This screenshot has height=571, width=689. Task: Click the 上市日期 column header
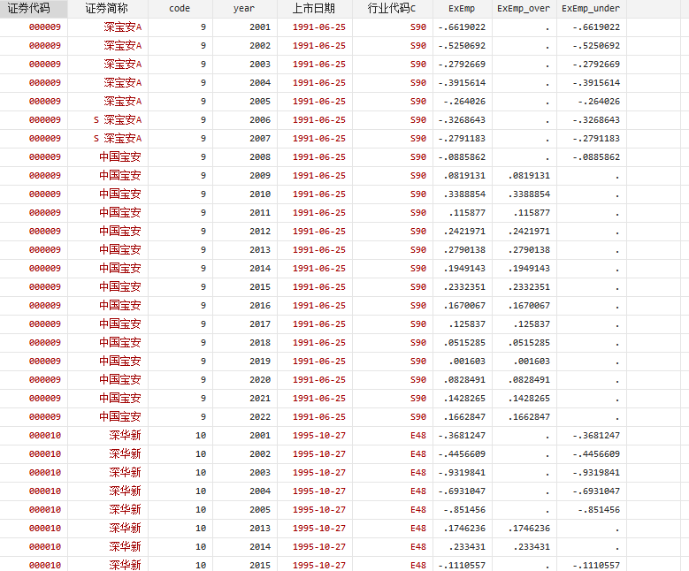[313, 8]
